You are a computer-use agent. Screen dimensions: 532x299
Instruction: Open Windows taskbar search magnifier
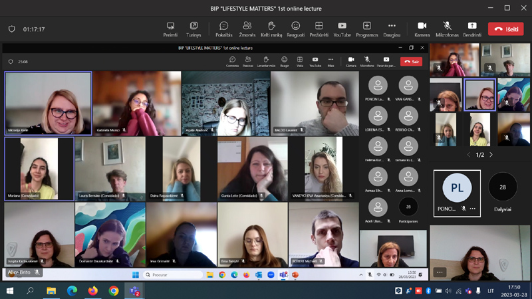coord(30,290)
